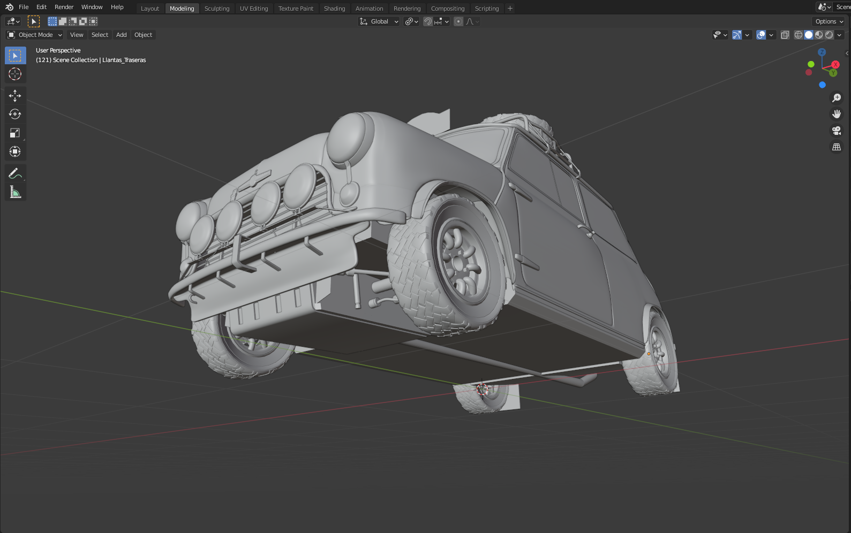
Task: Click the blue Z axis on navigation gizmo
Action: [x=822, y=52]
